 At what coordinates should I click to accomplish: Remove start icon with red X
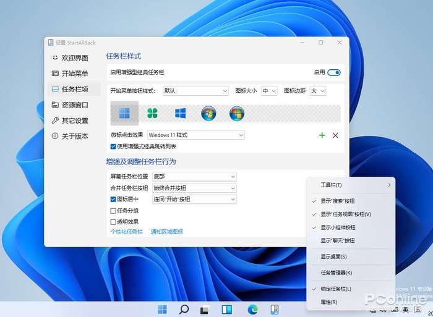(x=335, y=135)
